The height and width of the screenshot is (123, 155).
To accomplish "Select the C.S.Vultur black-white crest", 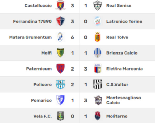I will click(97, 84).
